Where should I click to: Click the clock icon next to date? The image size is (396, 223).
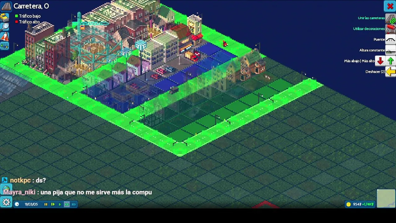tap(17, 204)
